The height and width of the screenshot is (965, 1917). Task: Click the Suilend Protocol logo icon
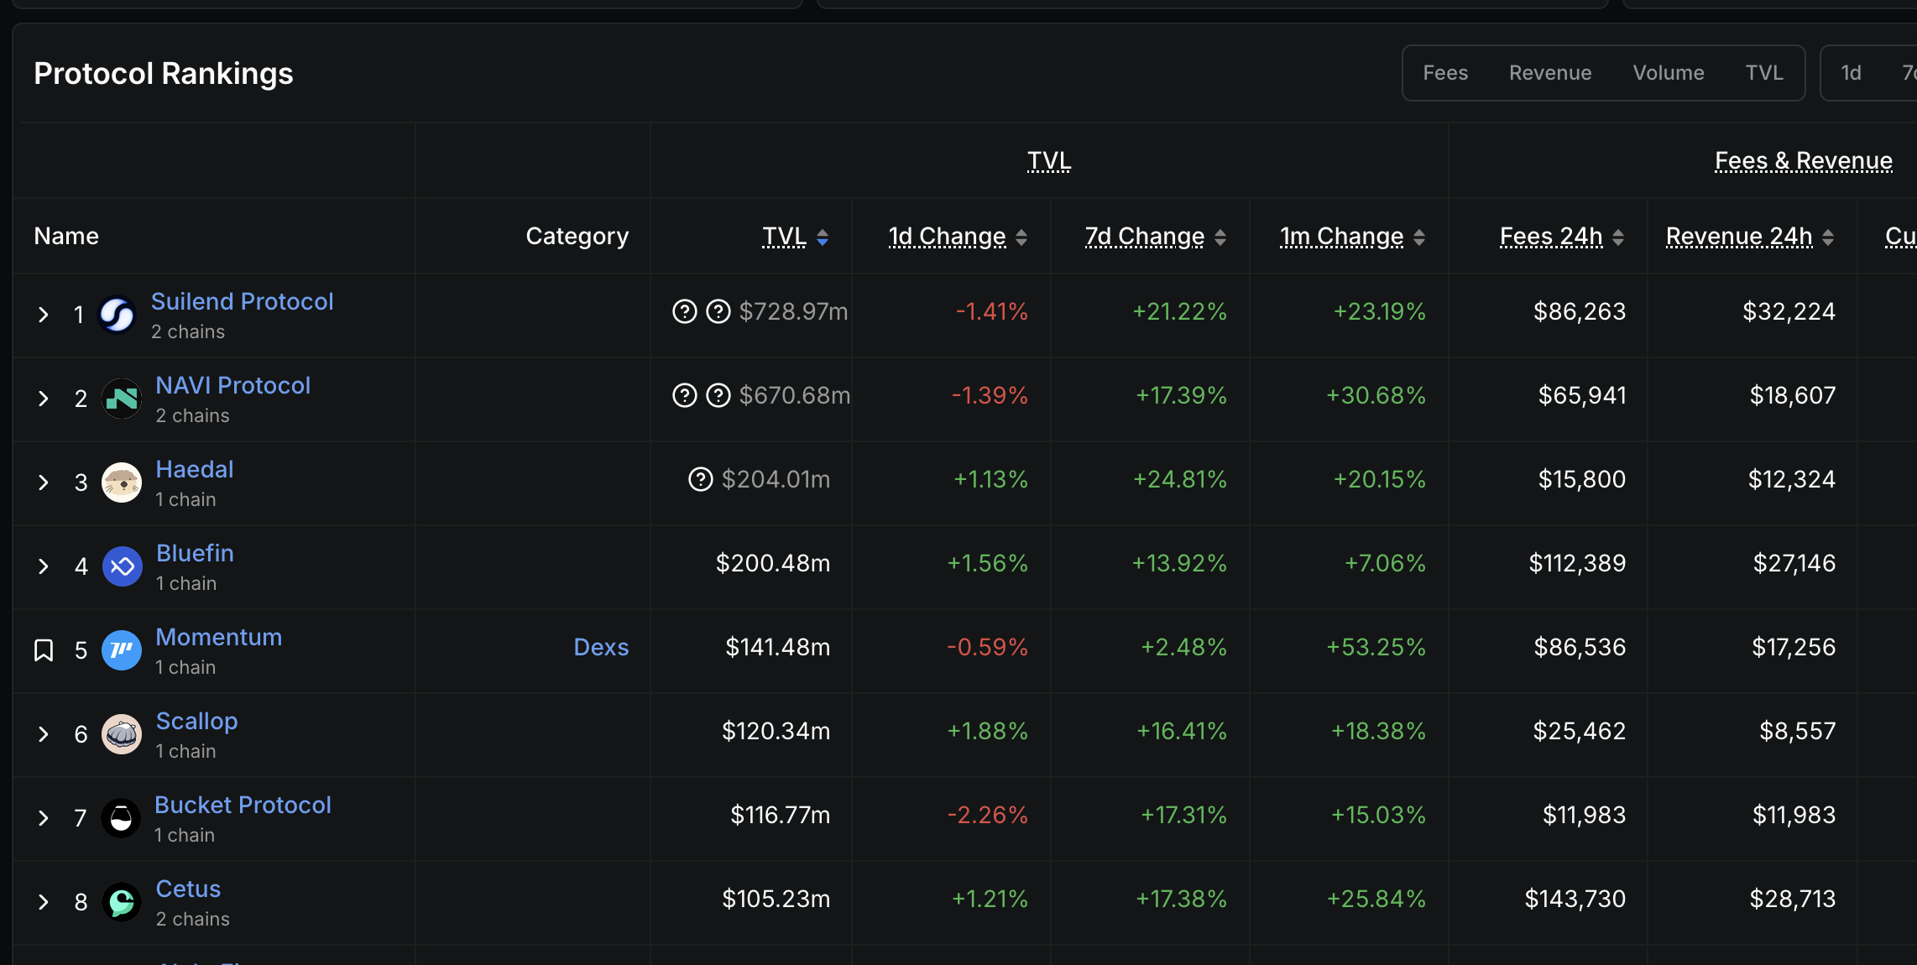tap(118, 315)
